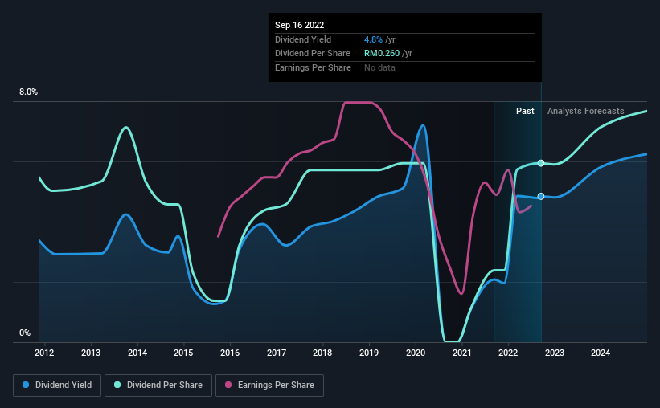Click the tooltip 'Earnings Per Share' row label
The width and height of the screenshot is (660, 408).
click(x=313, y=67)
